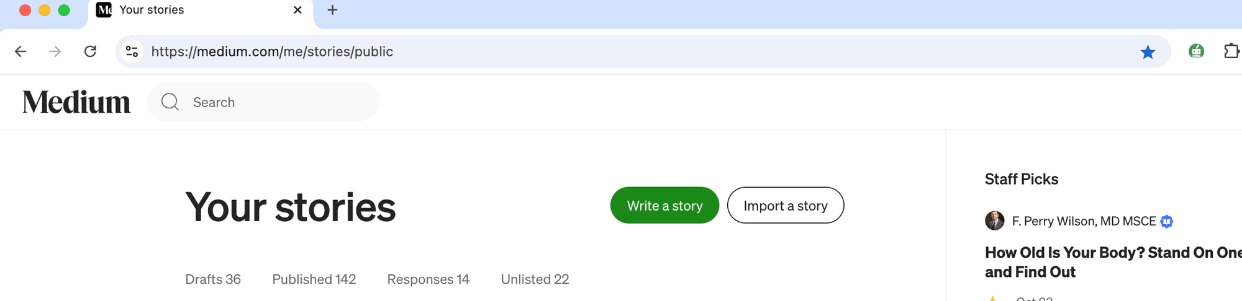Click the green robot extension icon
The height and width of the screenshot is (301, 1242).
[1196, 51]
